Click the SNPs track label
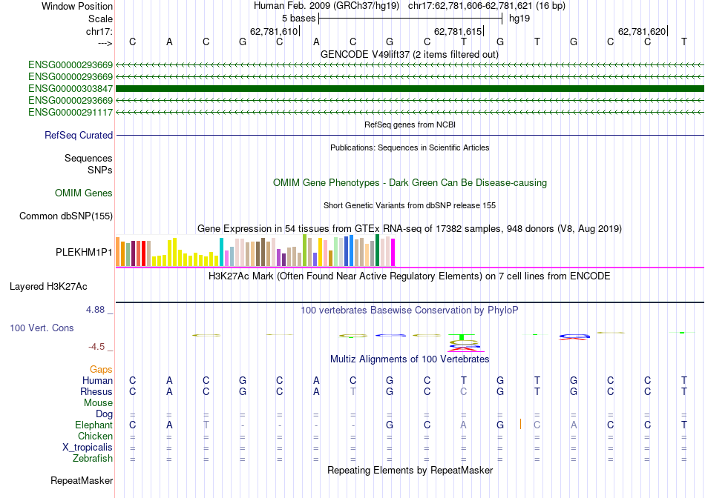This screenshot has width=705, height=498. coord(100,170)
